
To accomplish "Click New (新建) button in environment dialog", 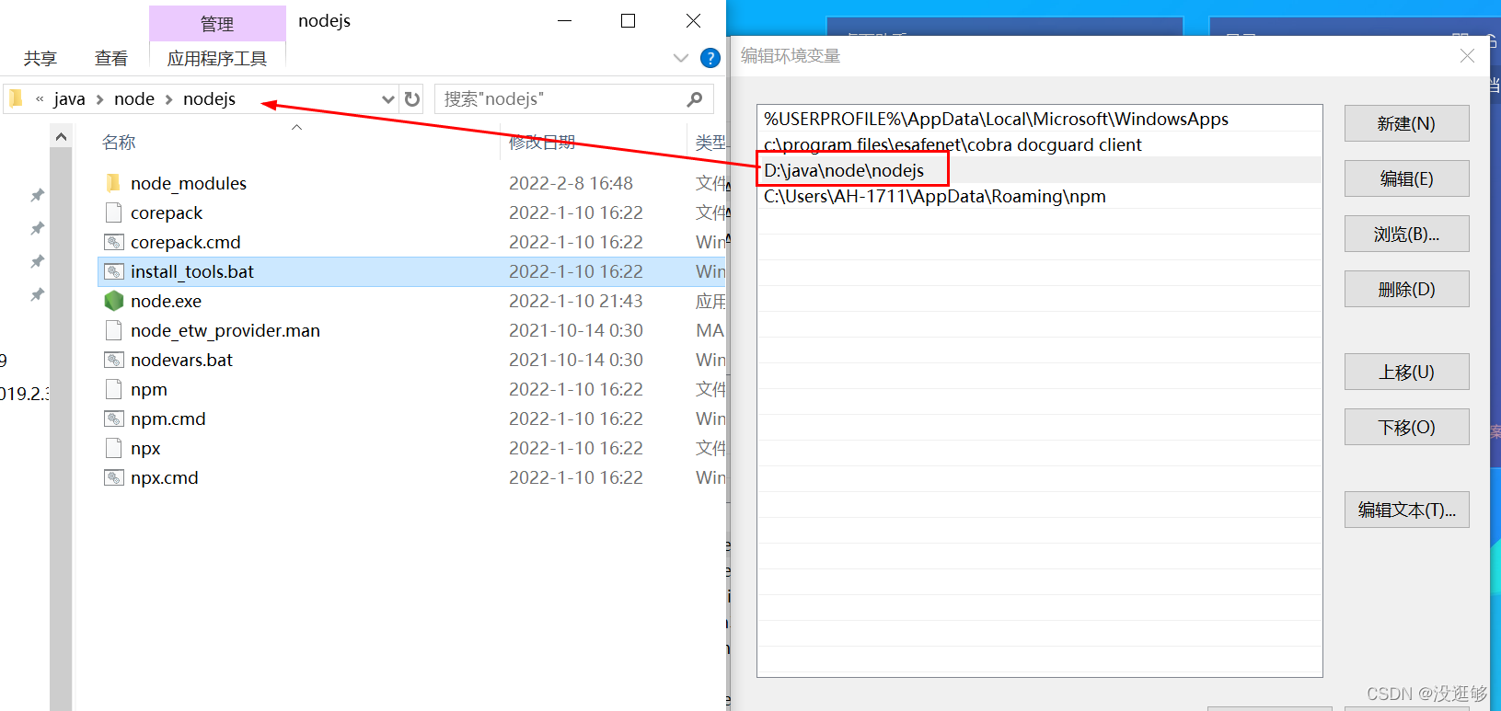I will click(1406, 123).
